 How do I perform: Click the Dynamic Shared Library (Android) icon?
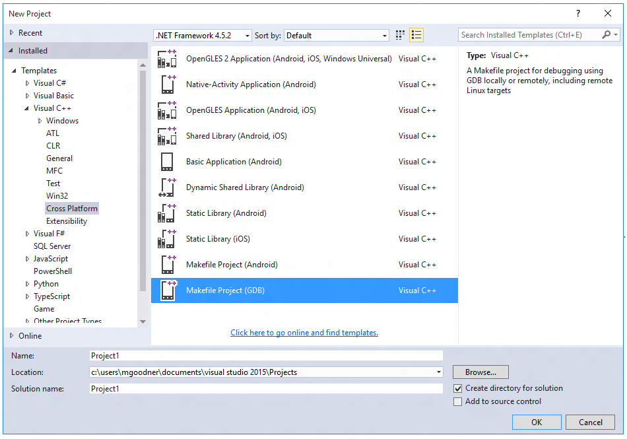click(x=167, y=187)
